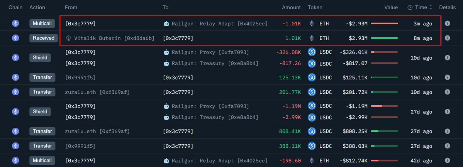463x167 pixels.
Task: Open details info icon for the 3m ago transaction
Action: (x=447, y=23)
